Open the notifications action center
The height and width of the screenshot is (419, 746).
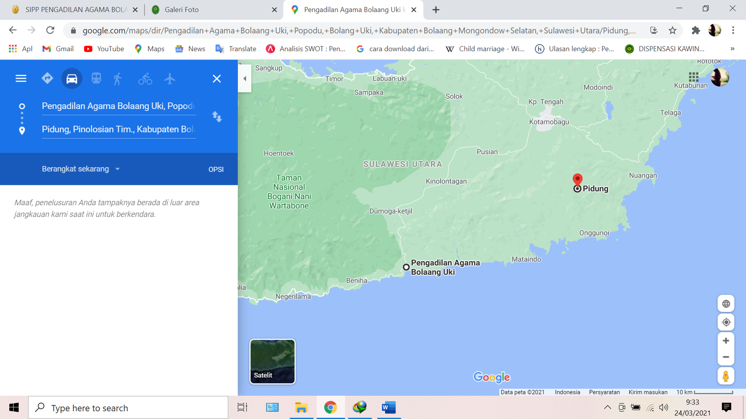pos(726,408)
